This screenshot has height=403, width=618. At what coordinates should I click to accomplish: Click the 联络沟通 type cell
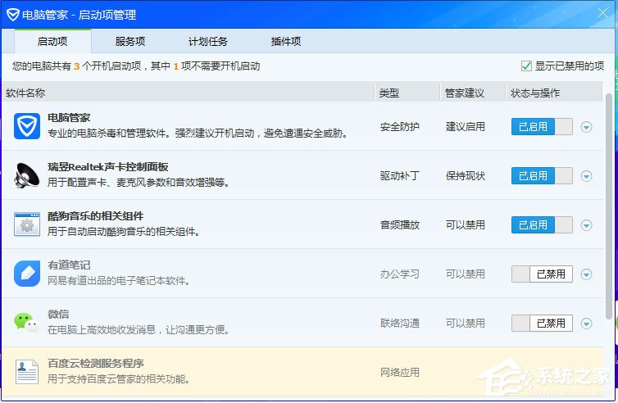pos(400,324)
